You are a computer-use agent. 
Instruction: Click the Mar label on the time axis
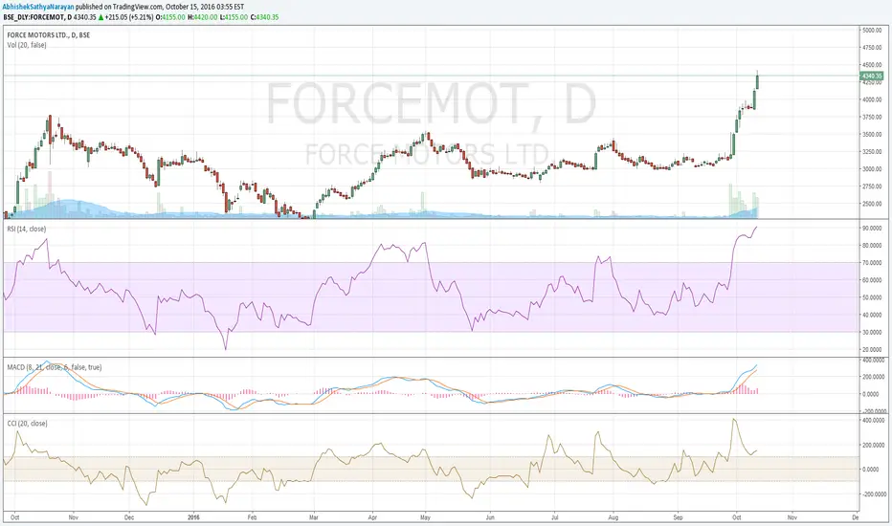click(x=314, y=517)
